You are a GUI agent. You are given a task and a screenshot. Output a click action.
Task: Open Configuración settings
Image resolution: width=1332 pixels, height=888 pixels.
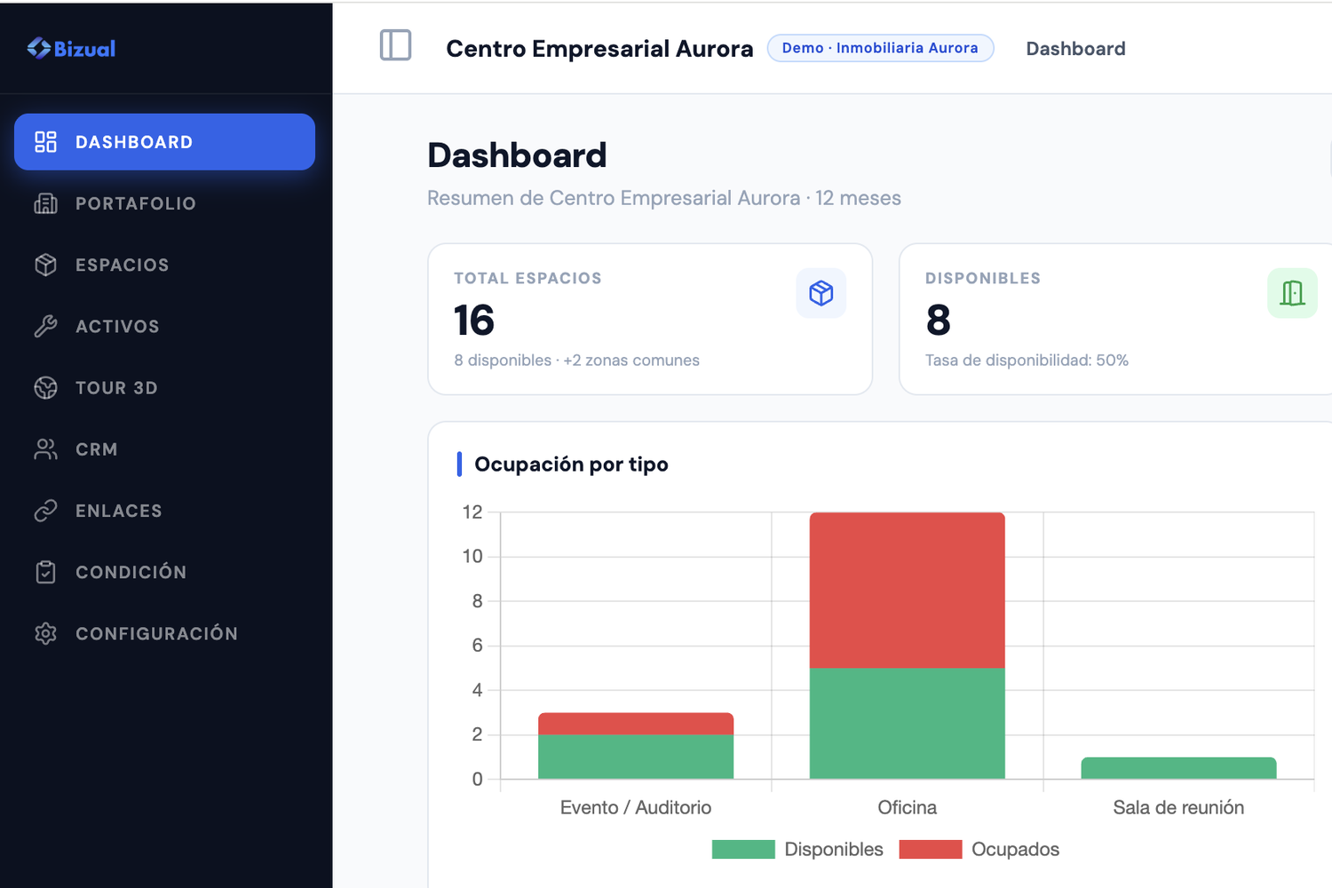coord(164,633)
